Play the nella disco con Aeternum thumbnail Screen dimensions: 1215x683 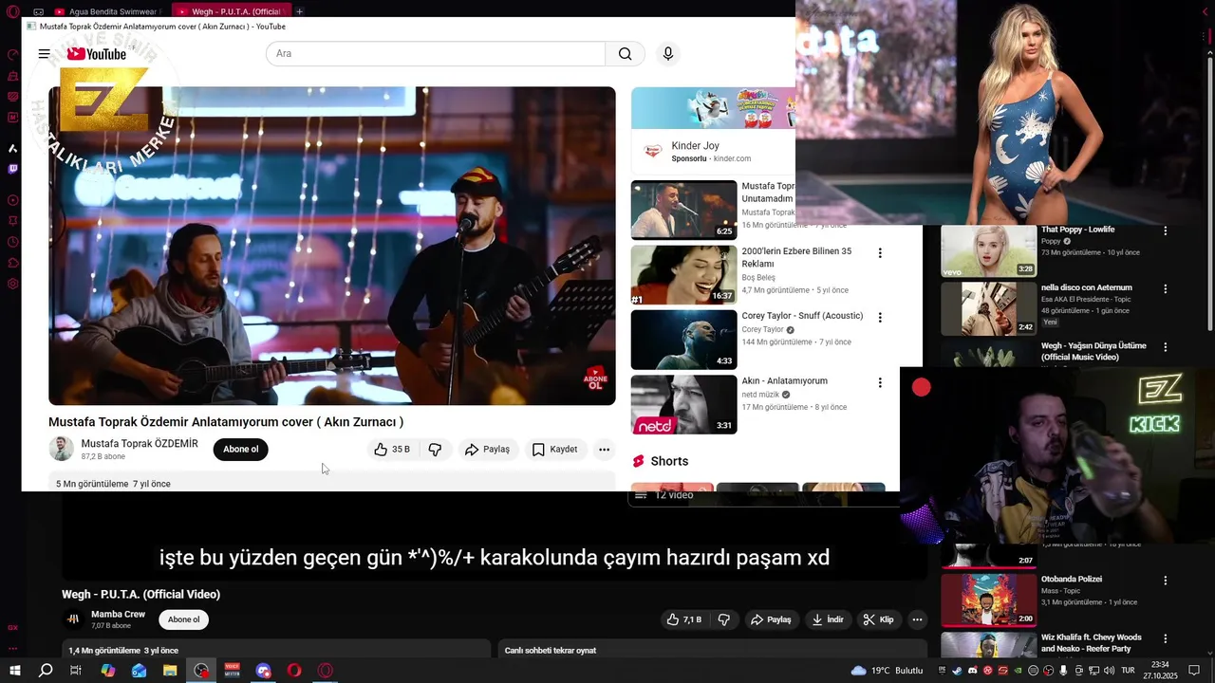(x=988, y=309)
